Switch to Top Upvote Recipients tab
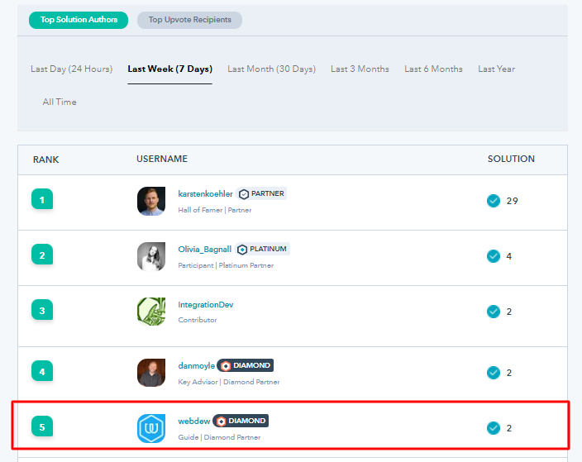 (x=189, y=20)
